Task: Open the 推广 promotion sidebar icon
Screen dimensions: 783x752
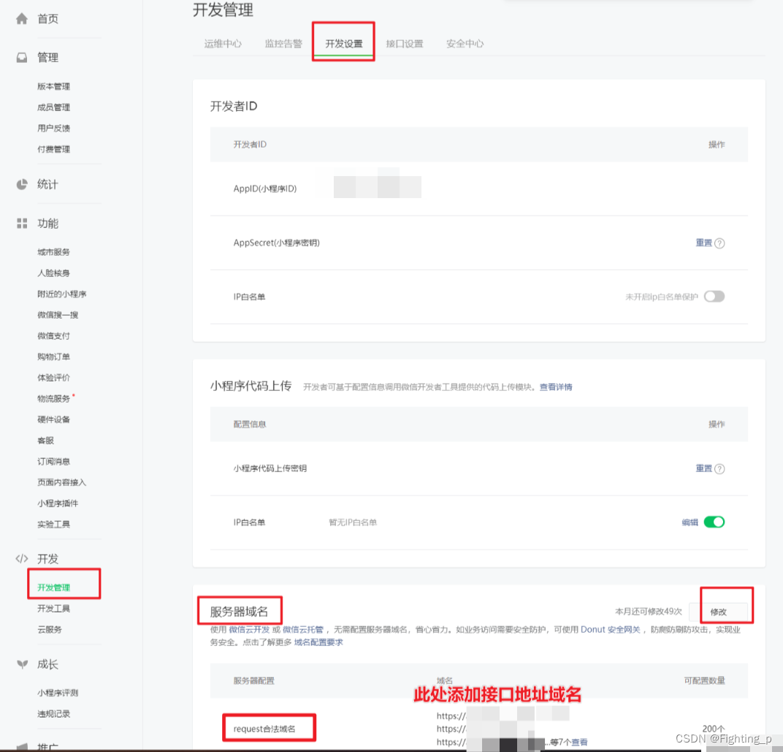Action: 22,747
